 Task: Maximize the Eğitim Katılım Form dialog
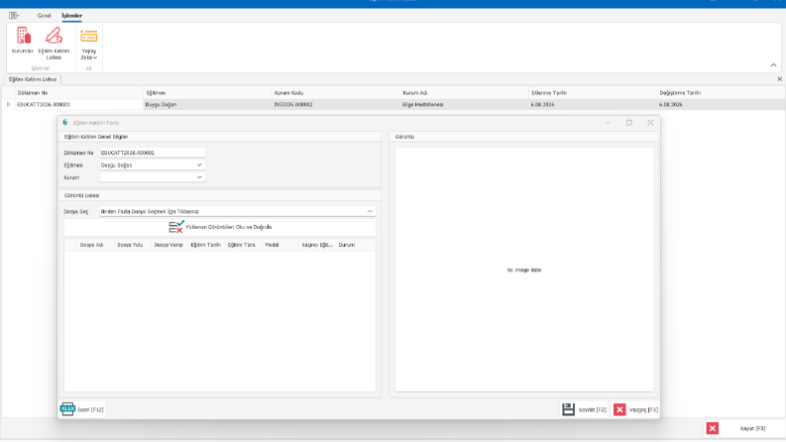pyautogui.click(x=629, y=123)
